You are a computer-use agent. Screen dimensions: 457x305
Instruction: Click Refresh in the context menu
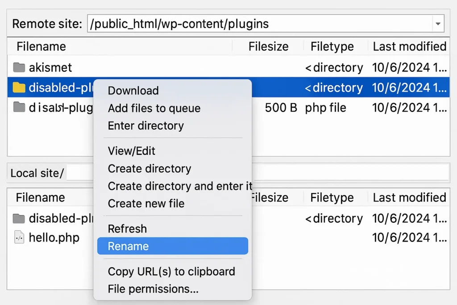pos(127,229)
